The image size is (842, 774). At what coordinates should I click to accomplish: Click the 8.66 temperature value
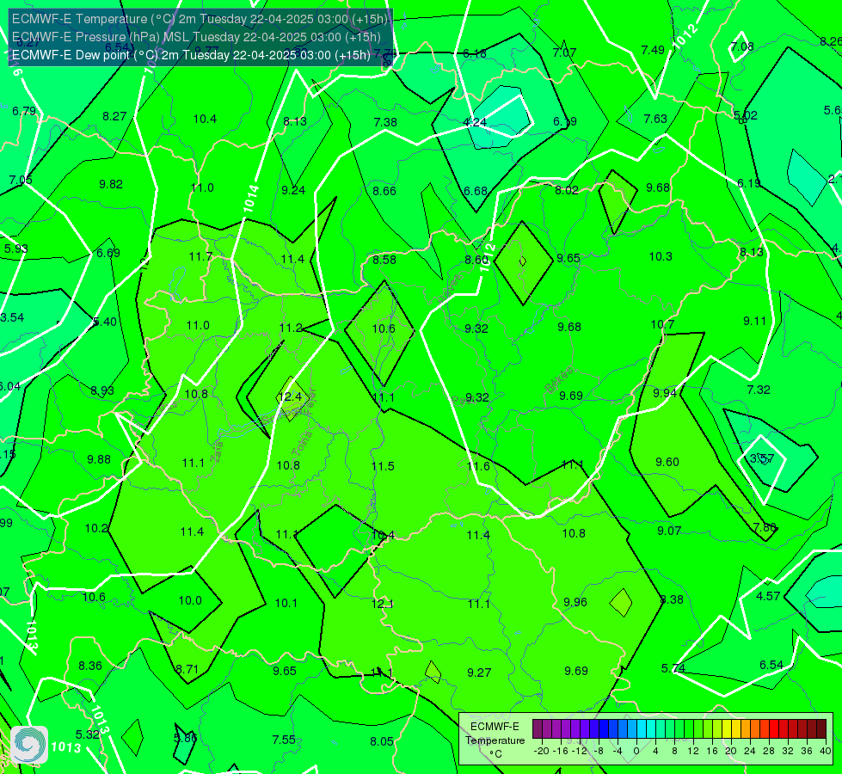click(384, 191)
